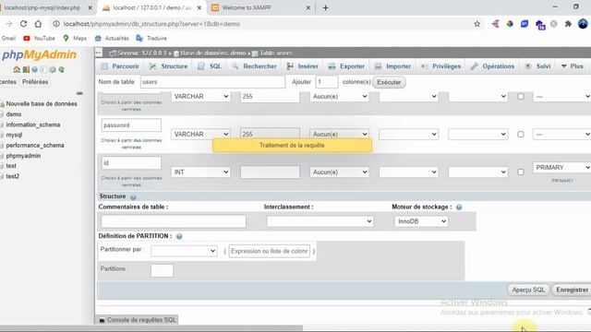Open the Plus menu tab
Image resolution: width=591 pixels, height=332 pixels.
pos(573,66)
